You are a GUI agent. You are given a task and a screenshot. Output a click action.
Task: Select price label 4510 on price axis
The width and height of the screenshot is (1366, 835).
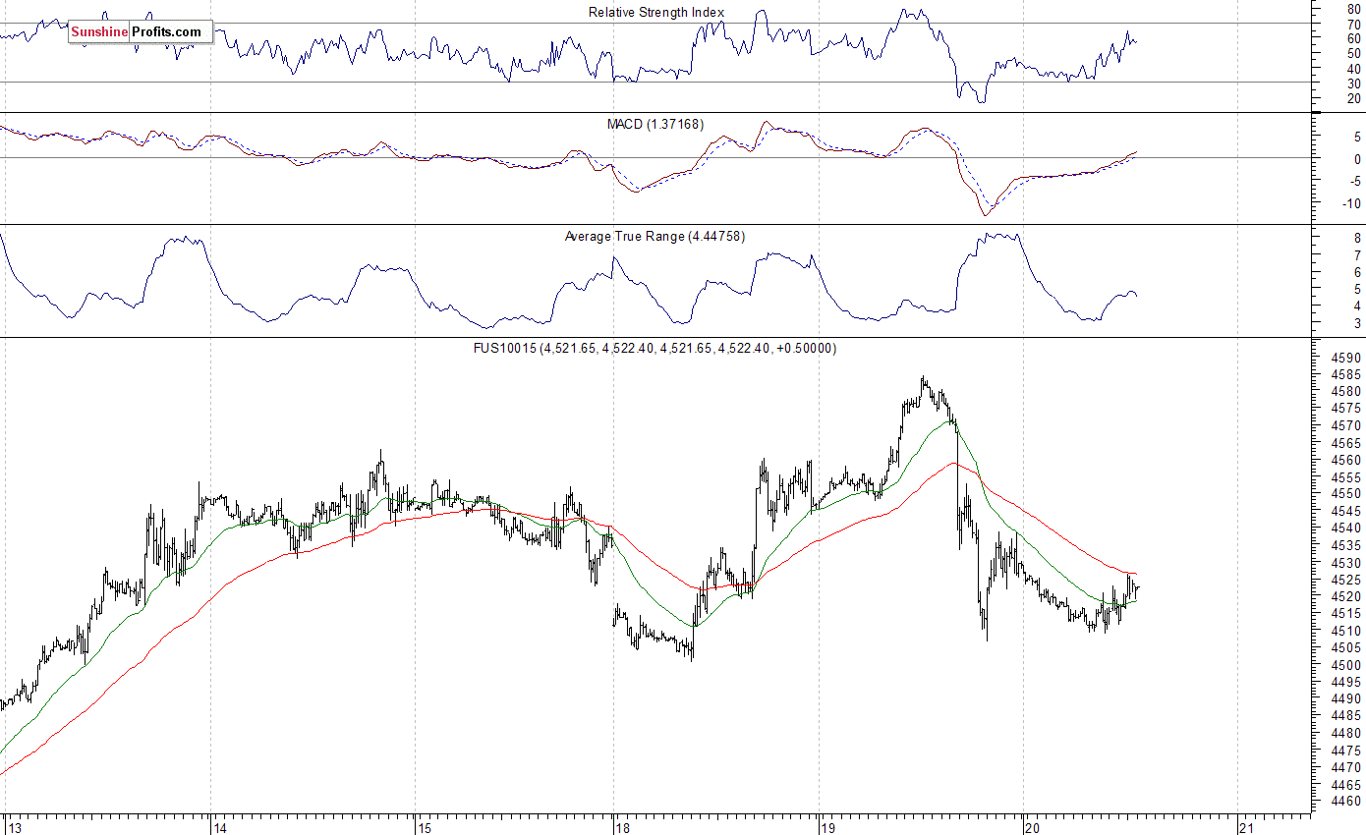[x=1348, y=631]
